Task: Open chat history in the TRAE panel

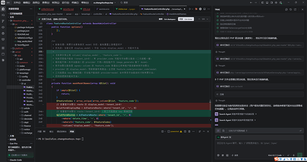Action: click(291, 9)
